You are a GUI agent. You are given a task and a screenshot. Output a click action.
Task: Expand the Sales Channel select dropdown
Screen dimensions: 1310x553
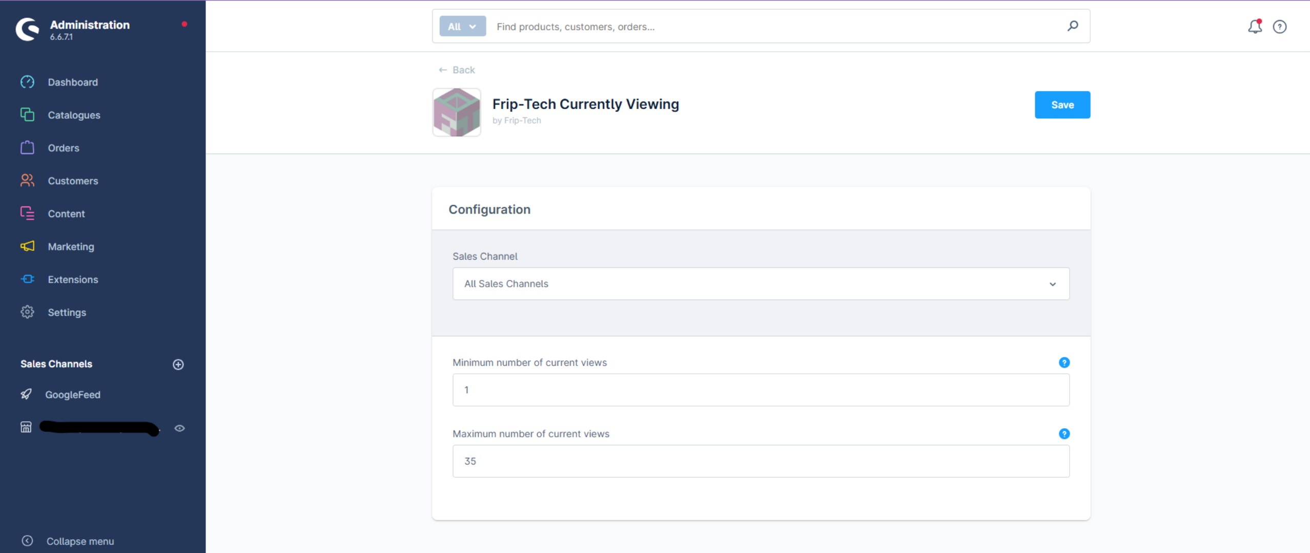click(x=761, y=284)
